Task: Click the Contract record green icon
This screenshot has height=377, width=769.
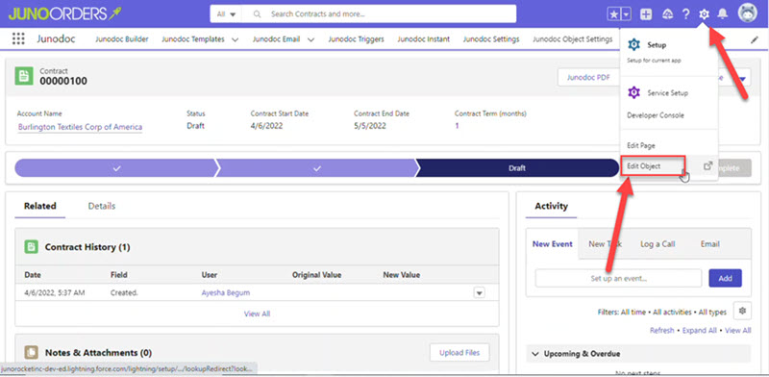Action: pyautogui.click(x=23, y=77)
